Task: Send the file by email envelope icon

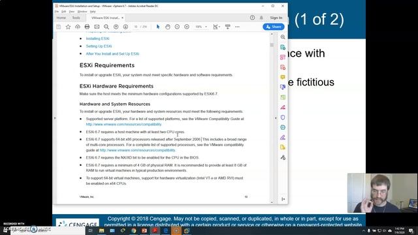Action: point(97,27)
